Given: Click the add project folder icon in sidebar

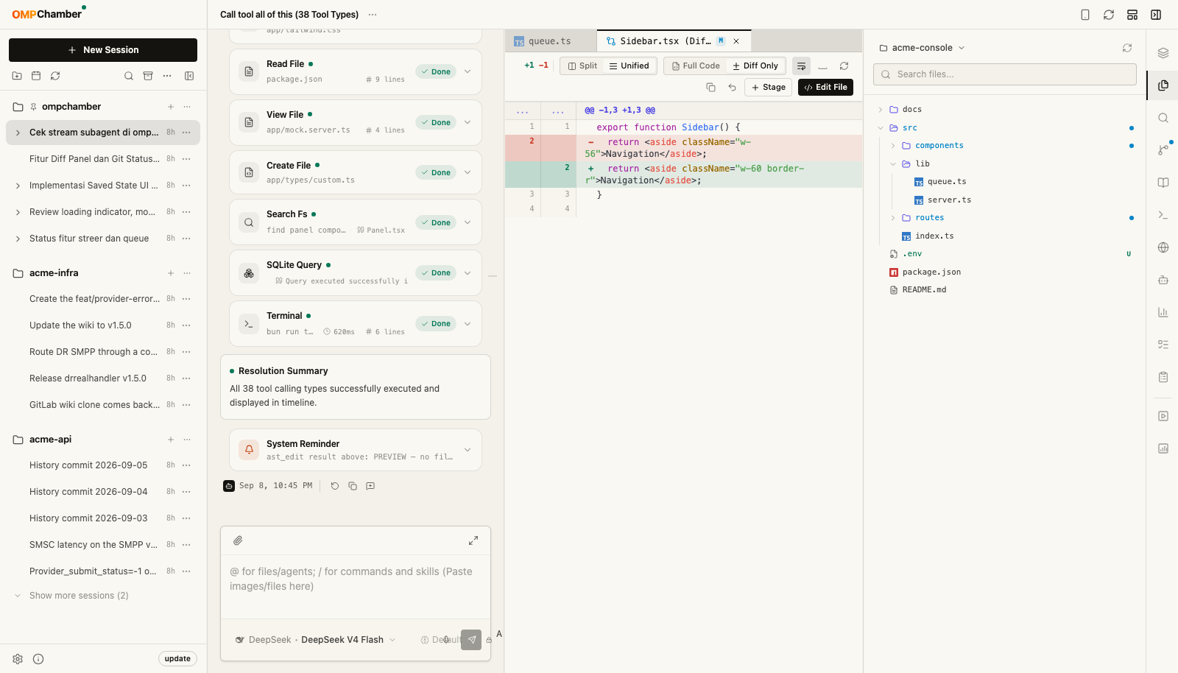Looking at the screenshot, I should pos(17,76).
